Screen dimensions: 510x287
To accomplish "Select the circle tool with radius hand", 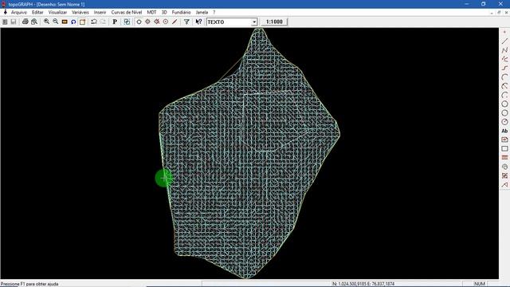I will [x=504, y=122].
